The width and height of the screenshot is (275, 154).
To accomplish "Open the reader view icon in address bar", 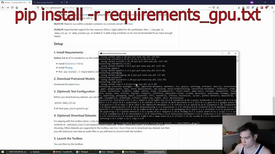I will (x=214, y=8).
